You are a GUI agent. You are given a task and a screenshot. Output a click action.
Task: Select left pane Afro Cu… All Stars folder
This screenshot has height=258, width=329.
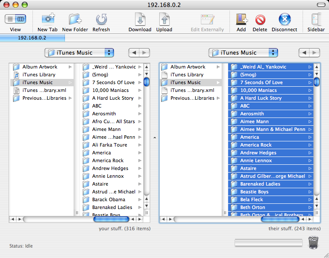112,121
